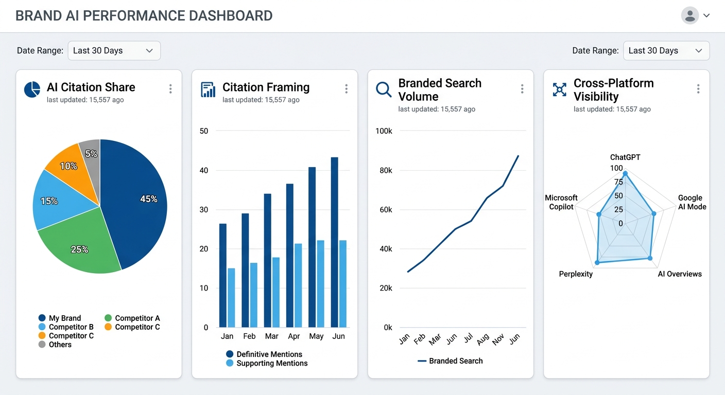725x395 pixels.
Task: Expand the profile chevron menu
Action: point(706,15)
